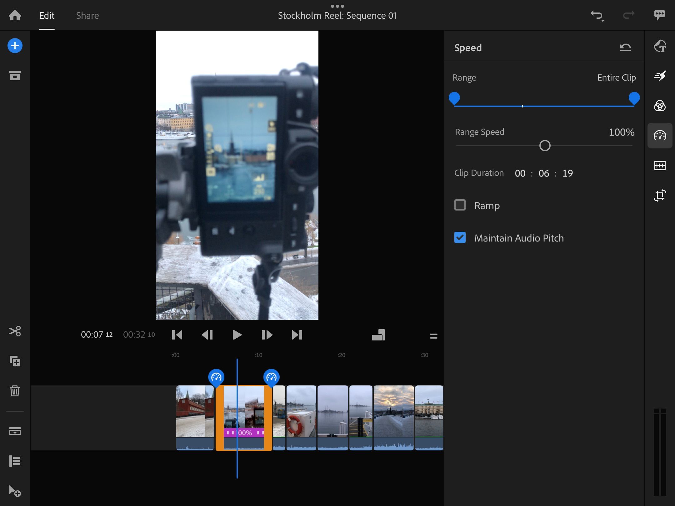Open the undo history dropdown arrow
This screenshot has width=675, height=506.
[602, 21]
